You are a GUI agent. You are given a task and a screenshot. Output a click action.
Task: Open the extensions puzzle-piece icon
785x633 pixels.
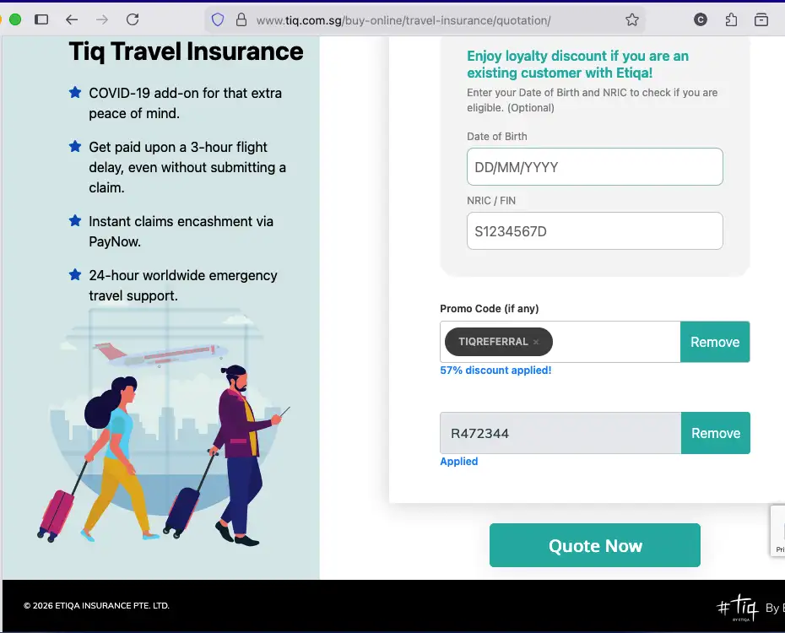[x=731, y=19]
